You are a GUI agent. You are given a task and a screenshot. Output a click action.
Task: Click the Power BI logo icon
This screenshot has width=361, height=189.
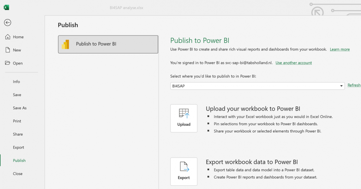(65, 44)
